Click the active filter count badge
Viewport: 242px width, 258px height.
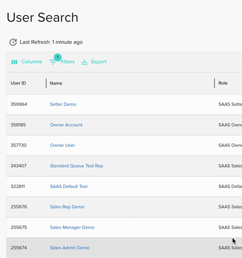(x=57, y=57)
